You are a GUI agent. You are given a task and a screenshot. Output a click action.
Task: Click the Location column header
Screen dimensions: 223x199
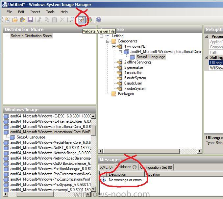click(x=184, y=174)
